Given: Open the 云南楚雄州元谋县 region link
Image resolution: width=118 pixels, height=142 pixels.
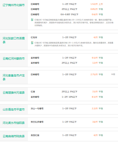Looking at the screenshot, I should click(x=14, y=93).
